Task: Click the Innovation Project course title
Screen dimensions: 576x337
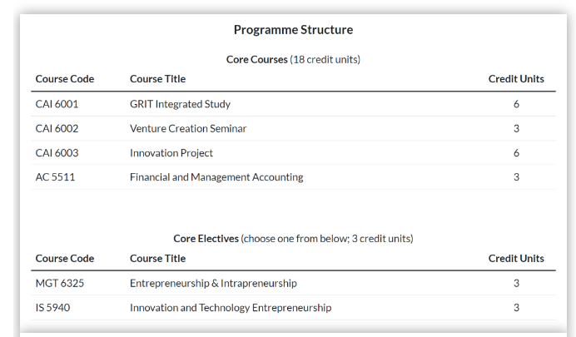Action: click(171, 153)
